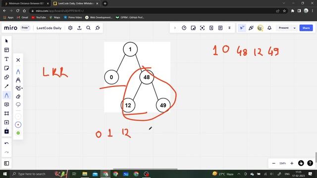Zoom in with the plus button
This screenshot has width=317, height=178.
point(292,163)
